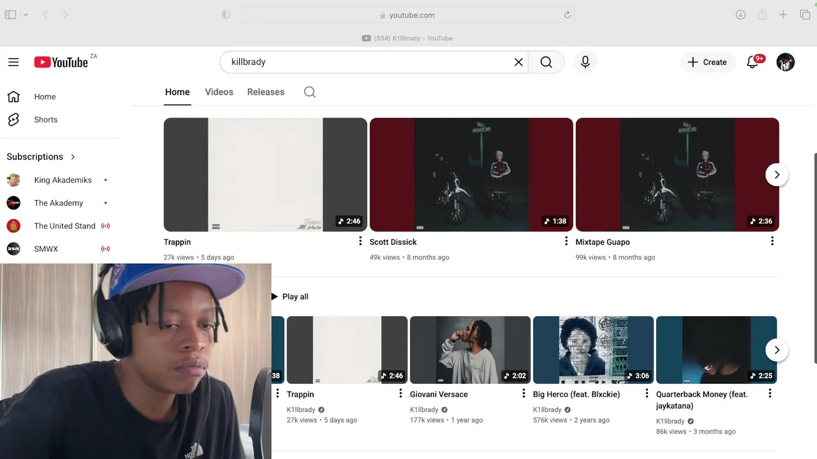
Task: Show Safari tab overview
Action: (805, 15)
